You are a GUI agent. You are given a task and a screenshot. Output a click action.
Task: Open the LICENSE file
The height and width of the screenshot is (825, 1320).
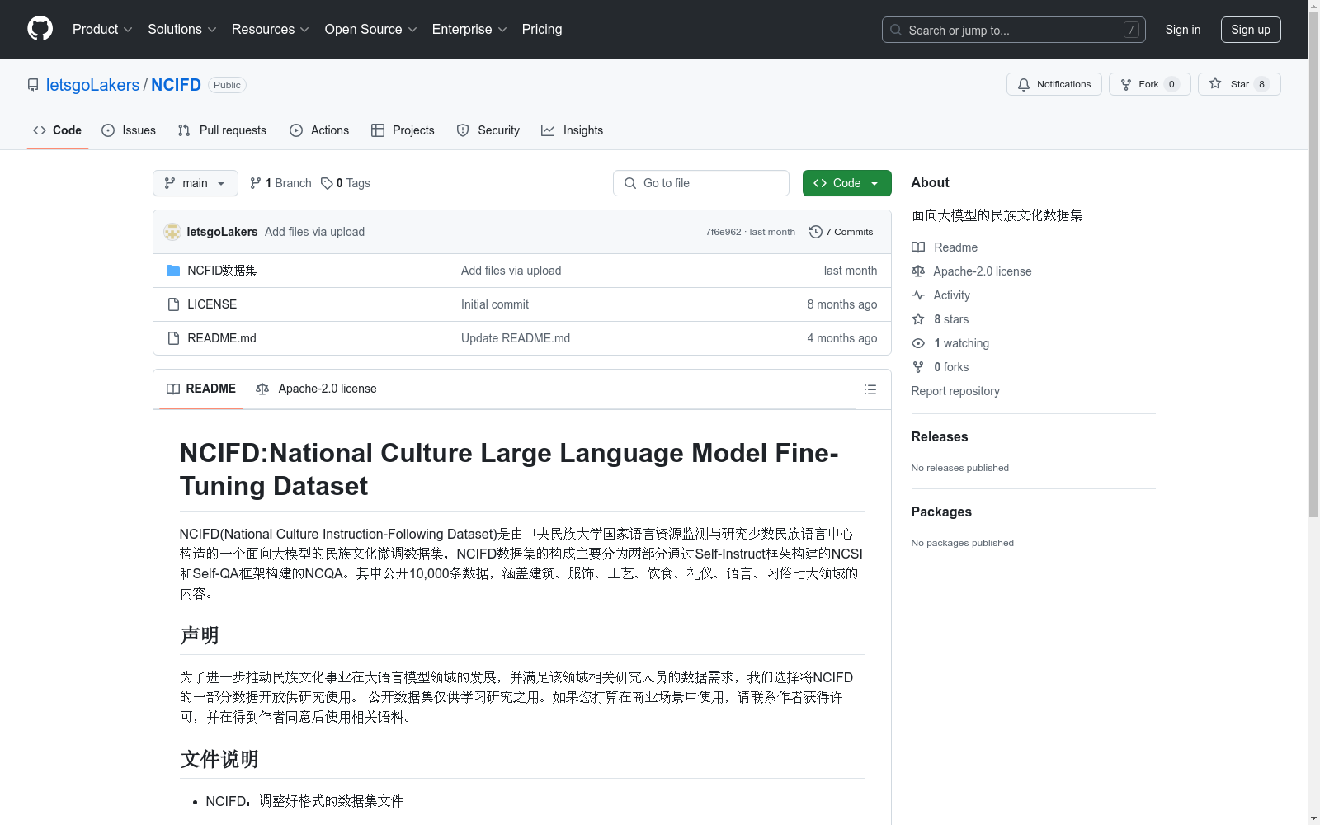(212, 304)
